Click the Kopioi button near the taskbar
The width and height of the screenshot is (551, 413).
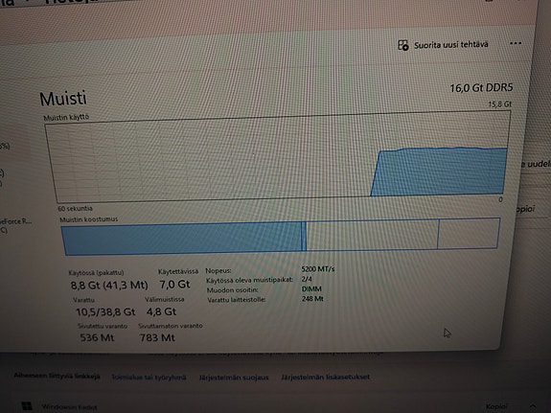point(496,406)
